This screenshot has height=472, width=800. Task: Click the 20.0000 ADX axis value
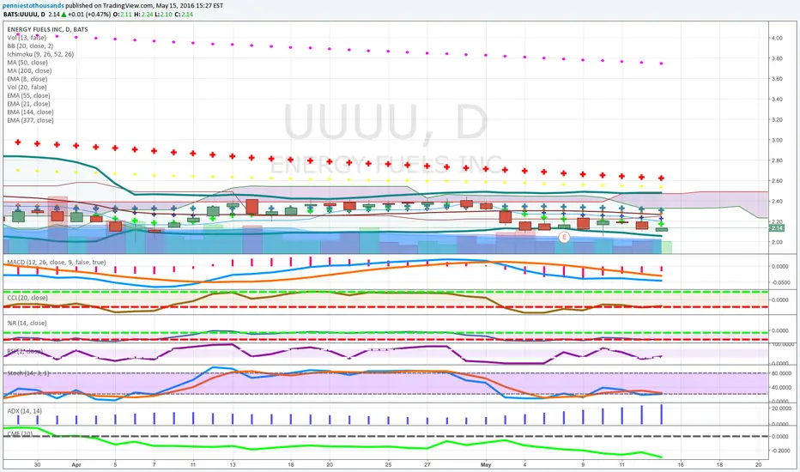click(x=780, y=408)
